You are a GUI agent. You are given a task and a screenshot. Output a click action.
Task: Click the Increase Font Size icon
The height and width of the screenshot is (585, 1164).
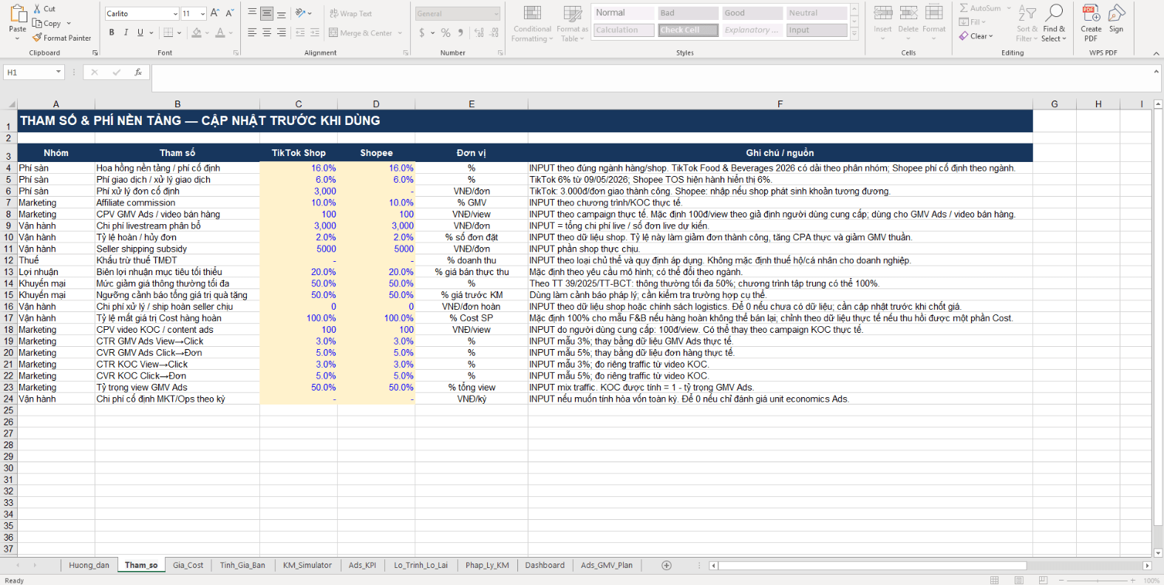214,13
